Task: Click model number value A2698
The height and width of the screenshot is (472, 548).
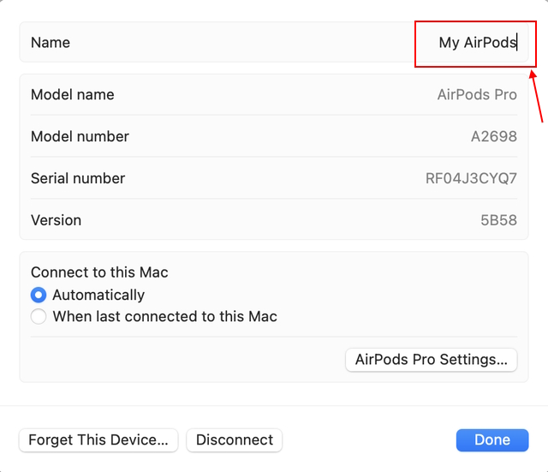Action: point(494,136)
